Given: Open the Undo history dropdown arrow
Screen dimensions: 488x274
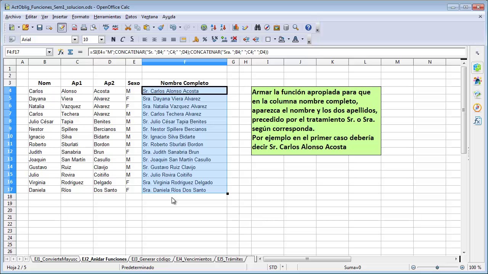Looking at the screenshot, I should click(x=180, y=27).
